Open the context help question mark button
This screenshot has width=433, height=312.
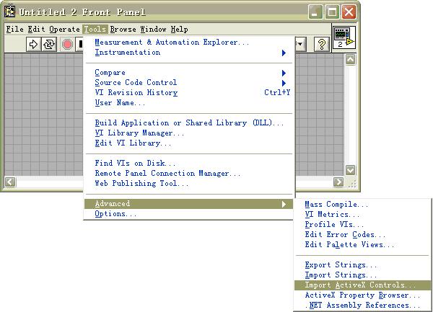pyautogui.click(x=322, y=45)
